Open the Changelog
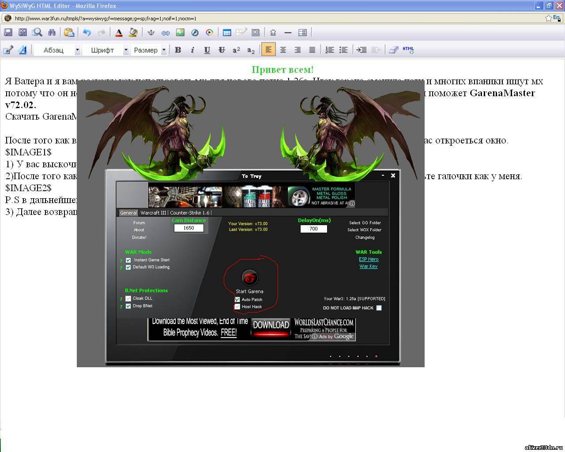The image size is (565, 452). (x=365, y=237)
